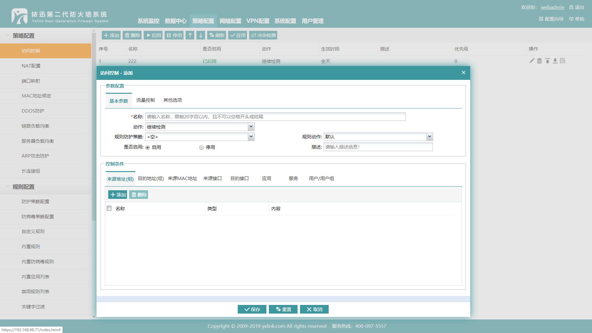Open the 用户管理 menu
The image size is (592, 333).
(313, 21)
